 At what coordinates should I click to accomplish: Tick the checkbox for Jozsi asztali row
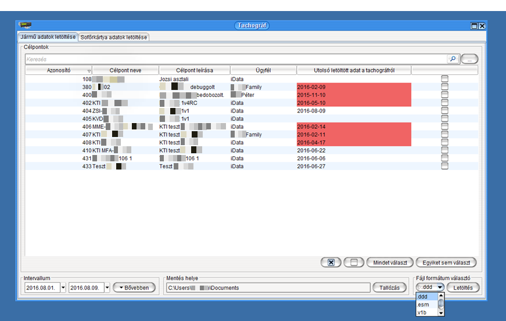click(x=444, y=79)
